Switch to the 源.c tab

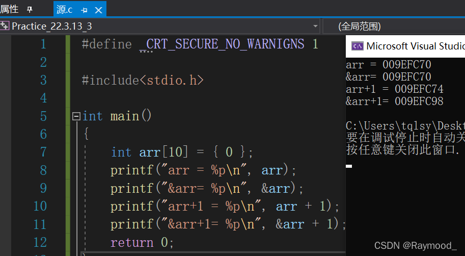click(64, 10)
